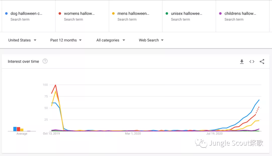Open the embed code icon
272x156 pixels.
pos(252,62)
